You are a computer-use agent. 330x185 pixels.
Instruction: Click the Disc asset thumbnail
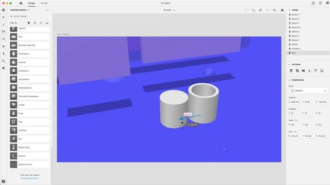point(13,36)
